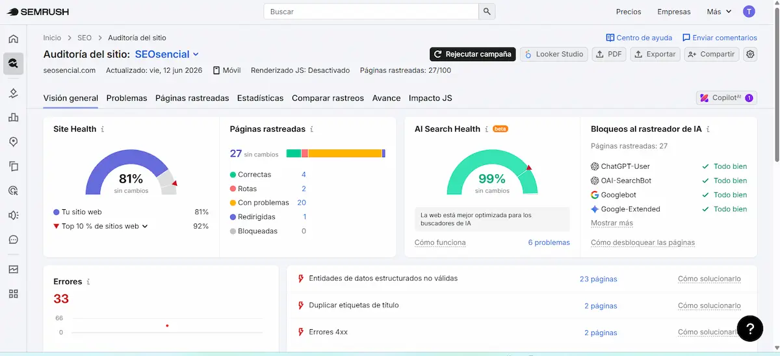Go to SEO breadcrumb
The image size is (780, 356).
pos(84,38)
